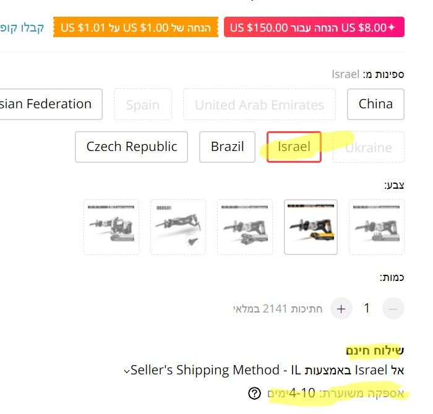Pick Czech Republic shipping origin
The width and height of the screenshot is (433, 414).
click(x=131, y=147)
